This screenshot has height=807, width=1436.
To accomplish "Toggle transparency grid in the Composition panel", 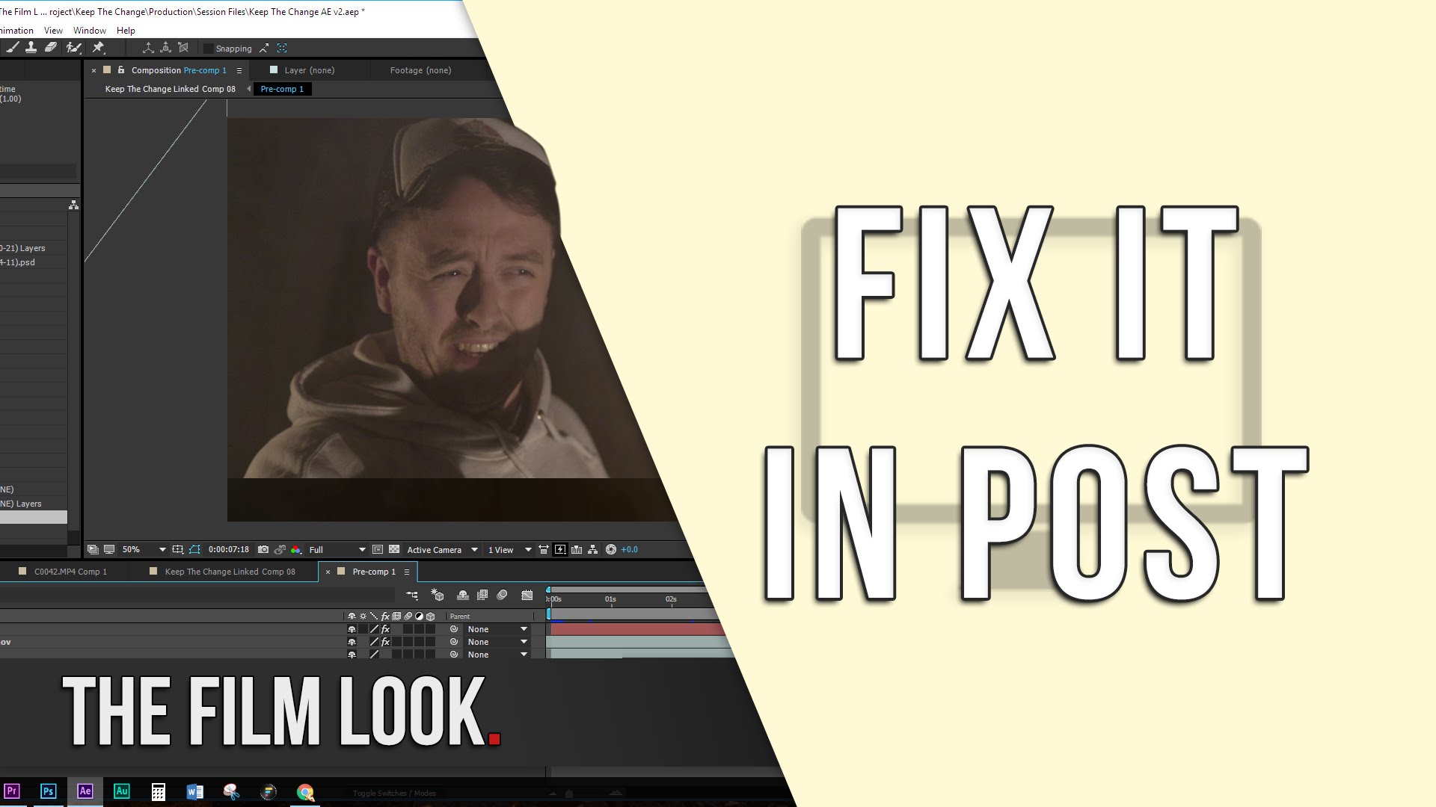I will click(x=393, y=549).
